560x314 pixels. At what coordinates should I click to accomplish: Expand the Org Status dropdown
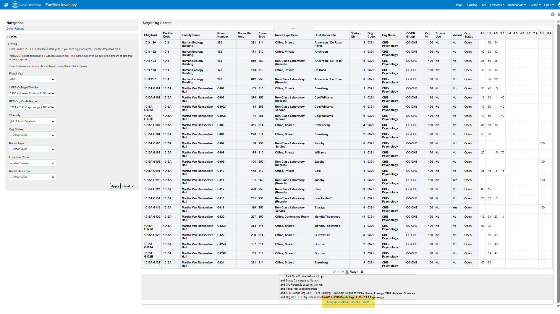point(53,135)
